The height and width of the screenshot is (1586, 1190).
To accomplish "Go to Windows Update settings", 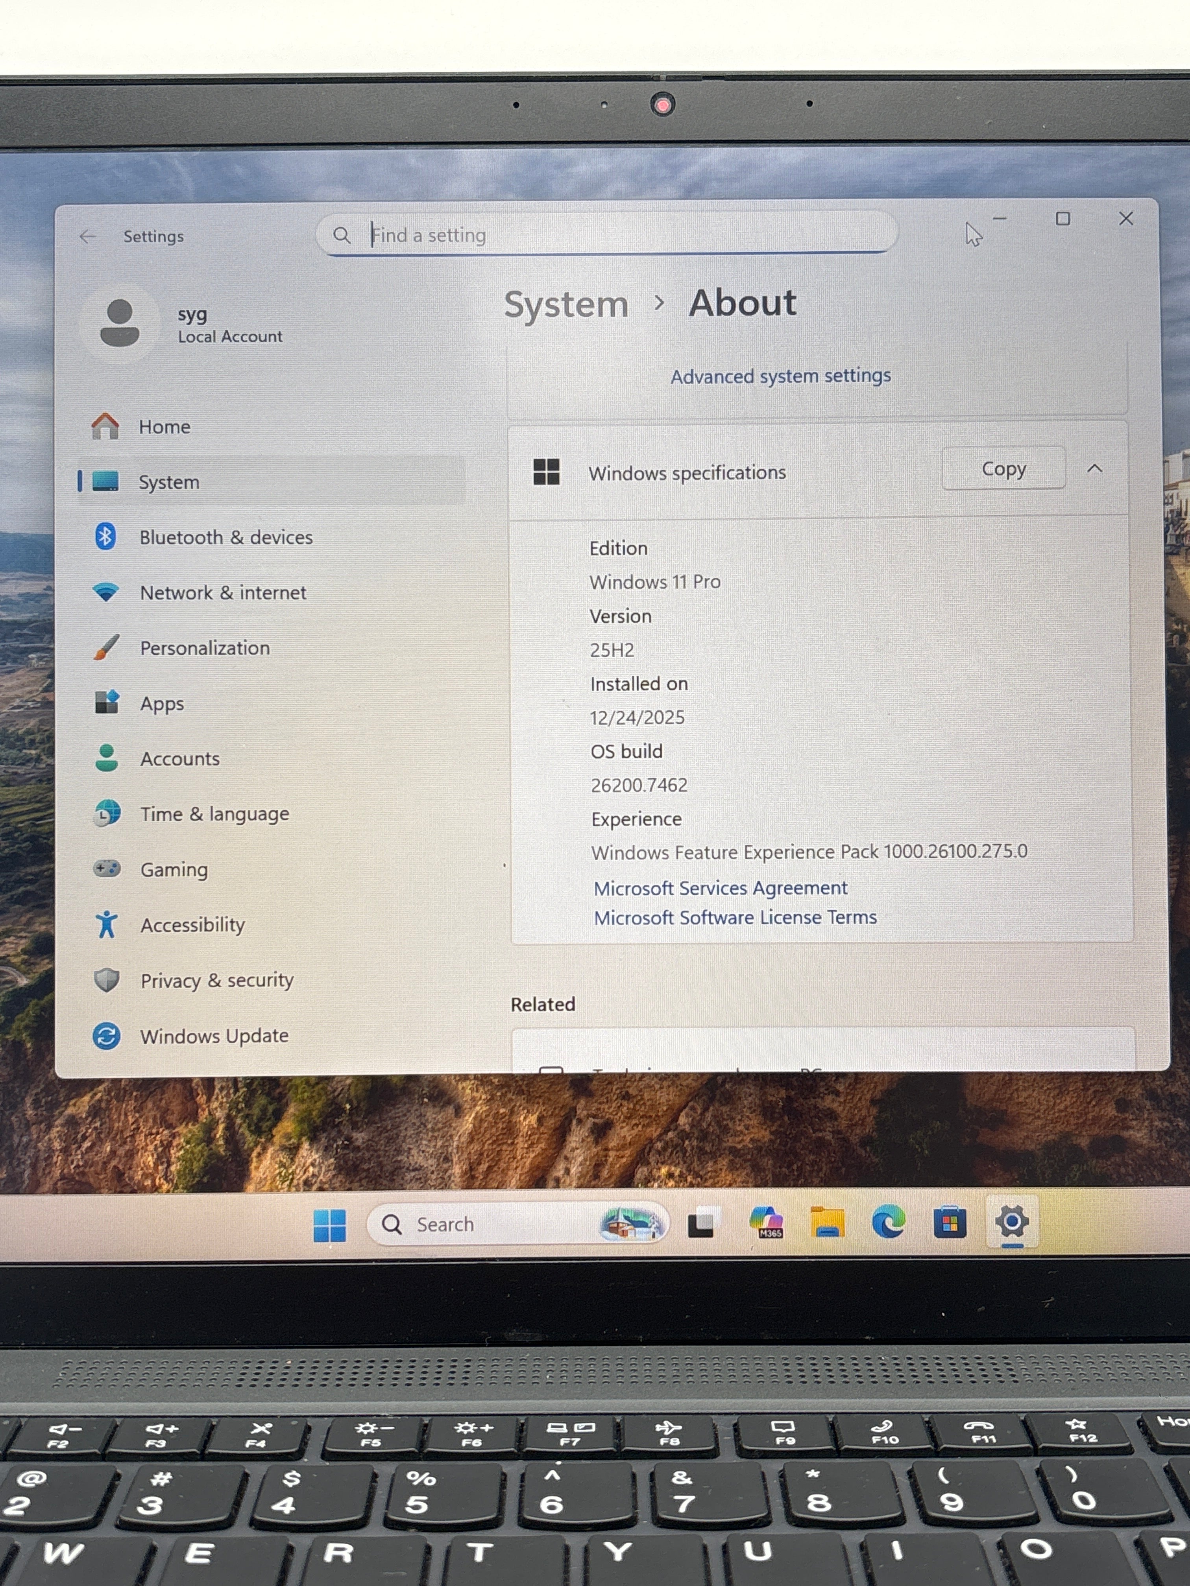I will [x=271, y=1036].
